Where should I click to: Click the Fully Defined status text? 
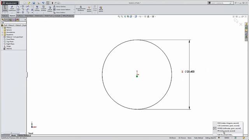(x=198, y=138)
